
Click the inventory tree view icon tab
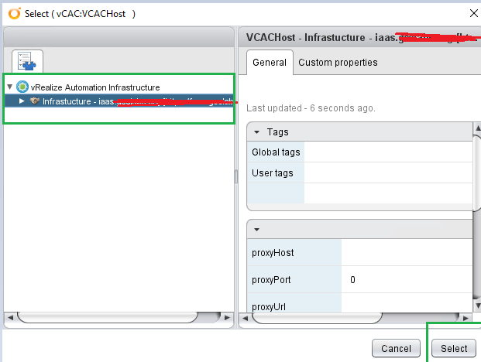(27, 60)
